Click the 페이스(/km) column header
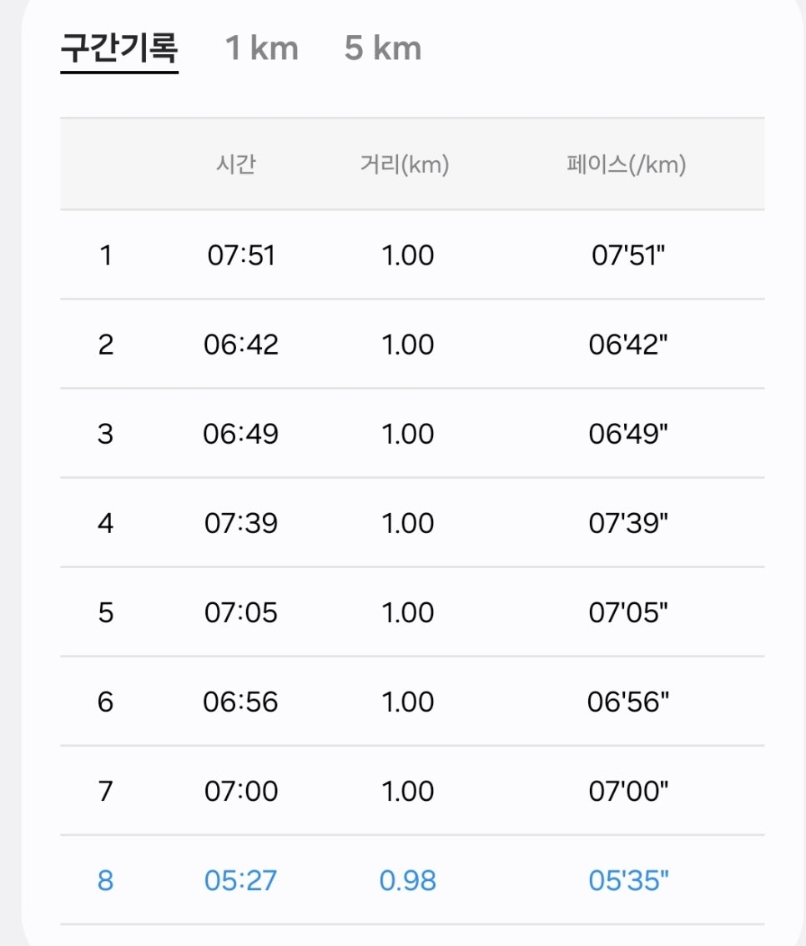Screen dimensions: 806x946 tap(627, 164)
